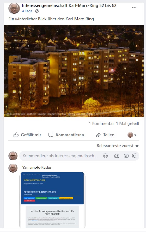Click the 1 Kommentar count
This screenshot has height=232, width=146.
(x=101, y=123)
